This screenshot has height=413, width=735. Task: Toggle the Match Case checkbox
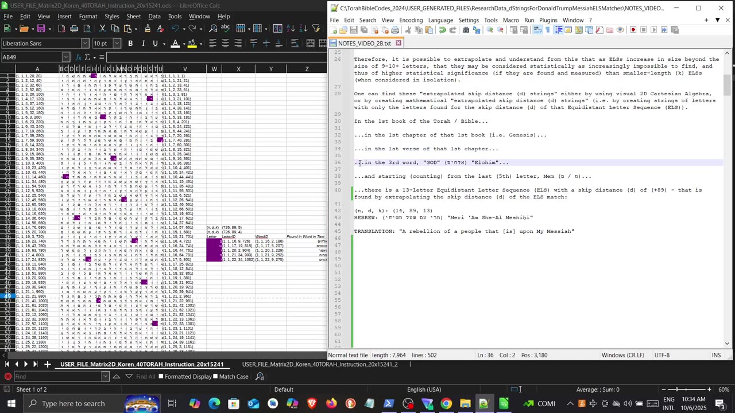pos(215,376)
